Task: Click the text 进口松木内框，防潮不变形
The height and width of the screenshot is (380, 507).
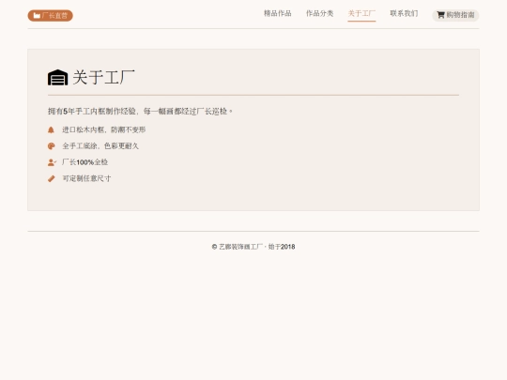Action: coord(104,129)
